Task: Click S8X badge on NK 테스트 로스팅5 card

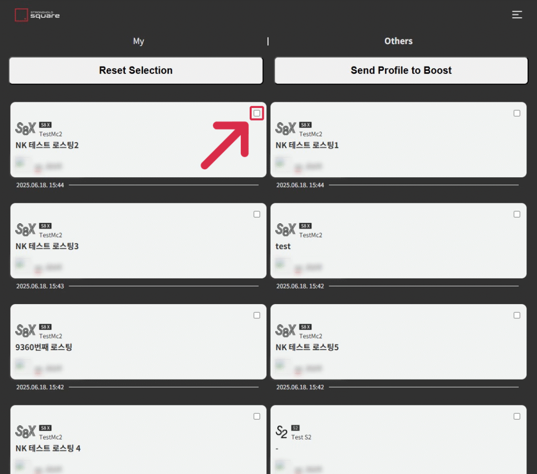Action: coord(305,327)
